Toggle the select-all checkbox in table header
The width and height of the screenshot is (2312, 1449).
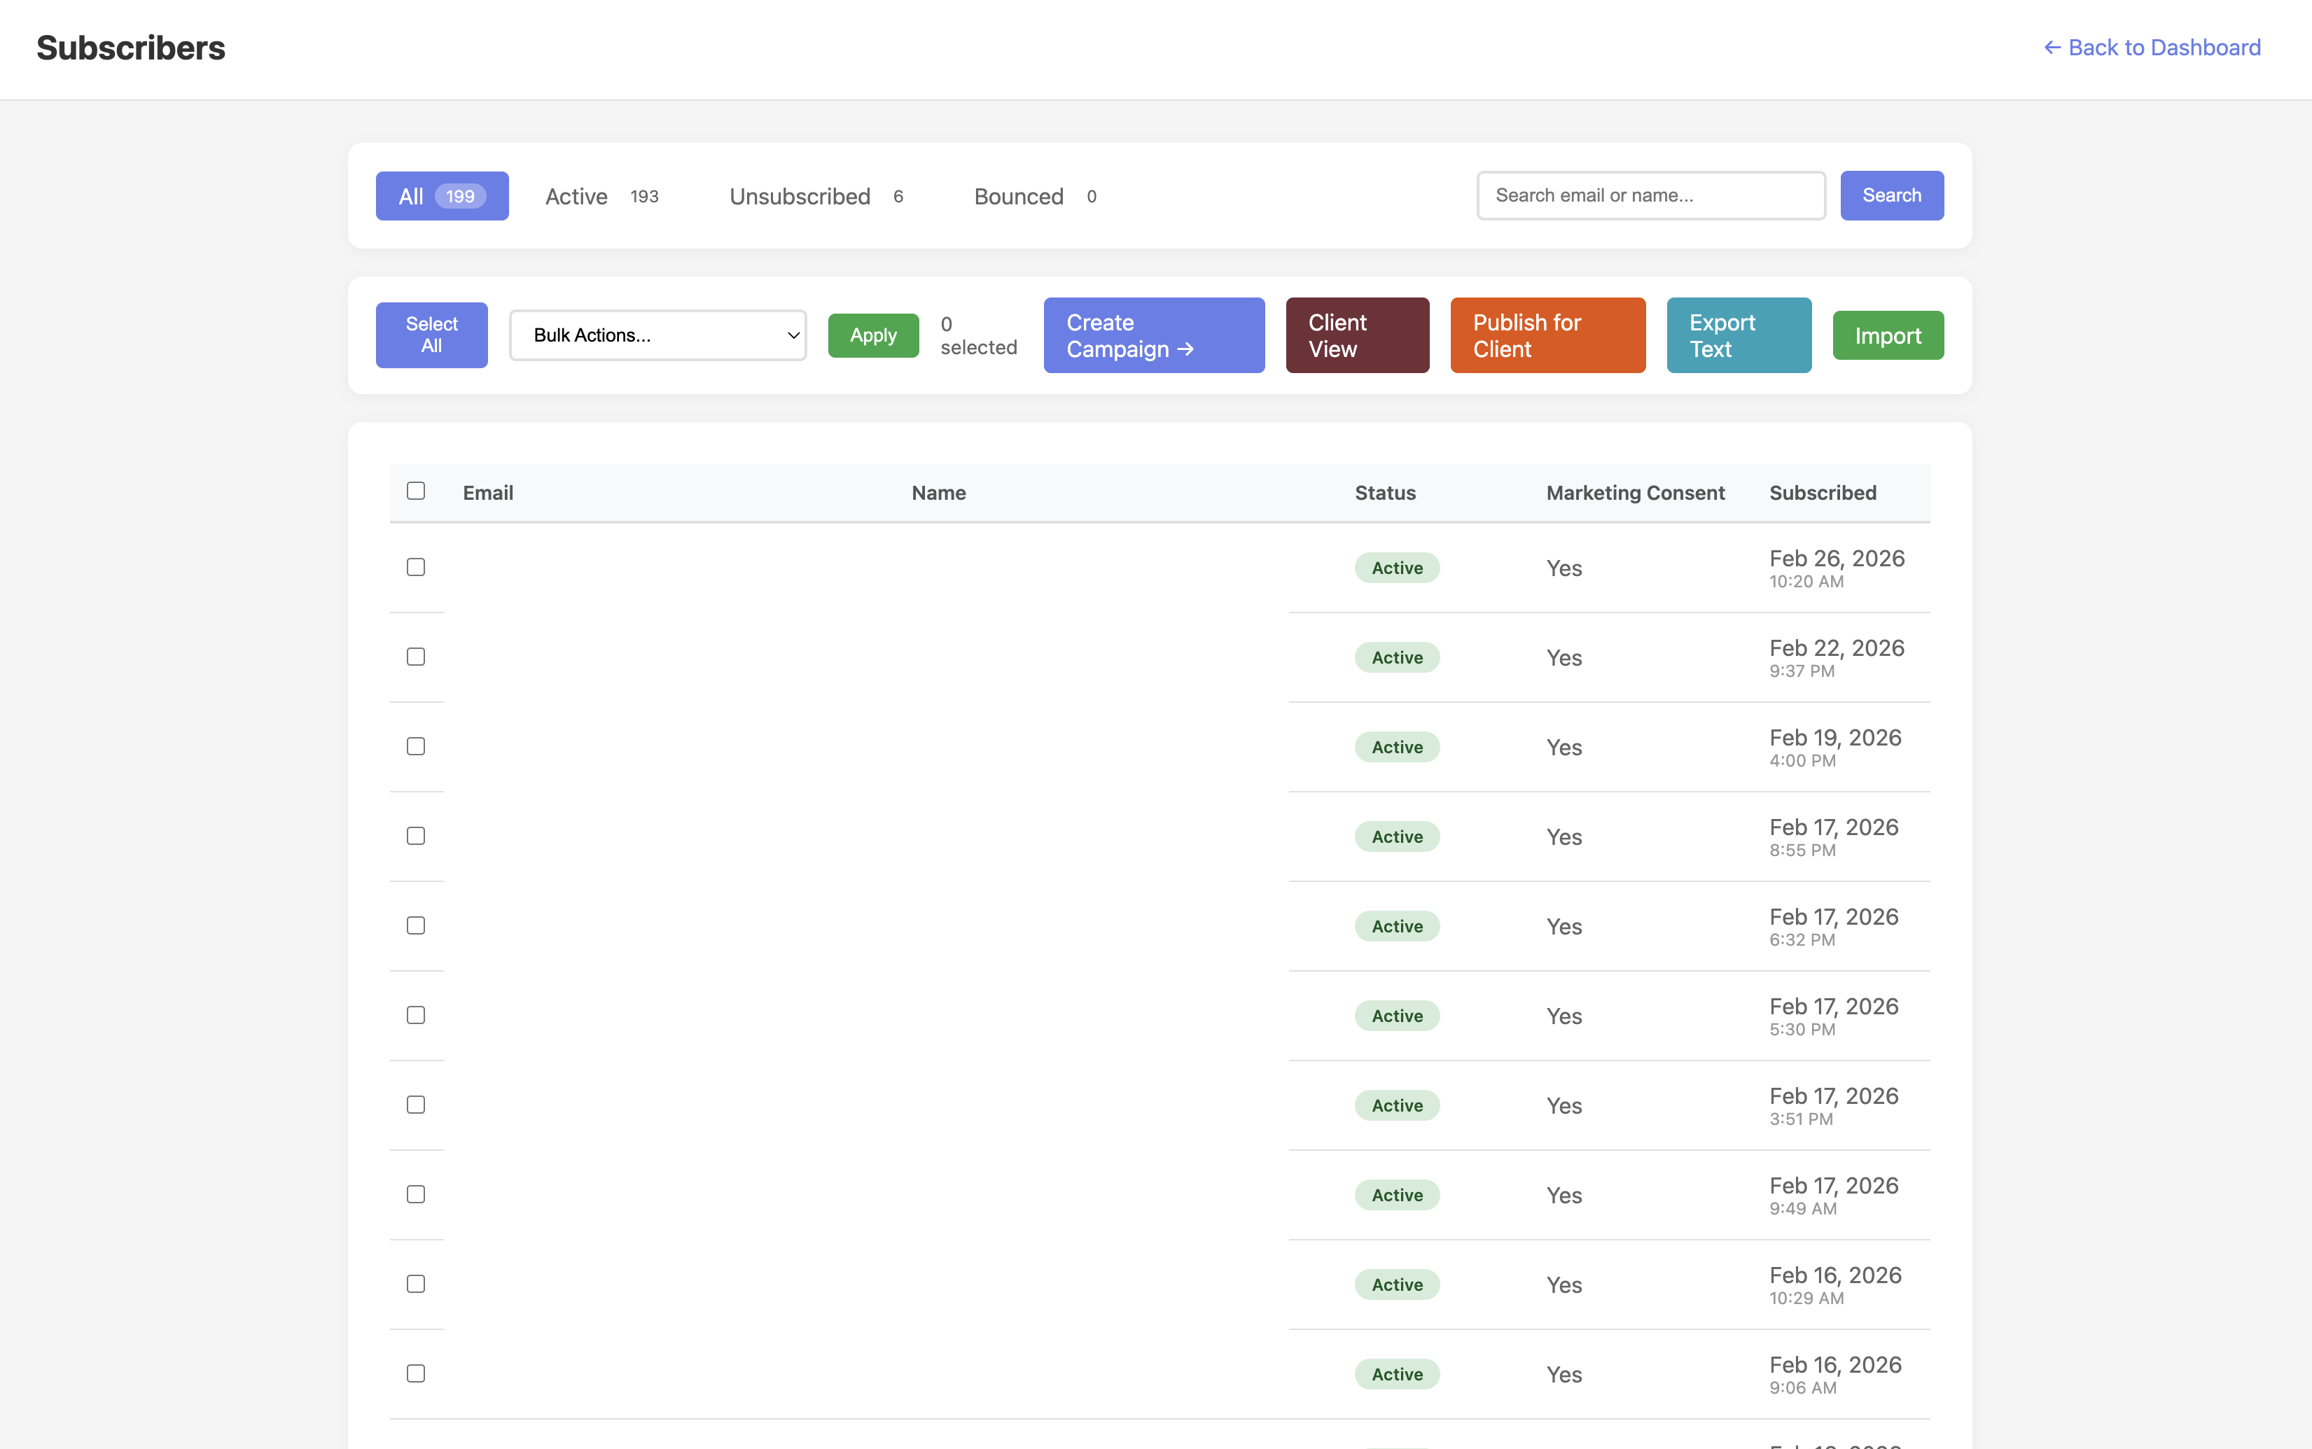click(x=416, y=491)
